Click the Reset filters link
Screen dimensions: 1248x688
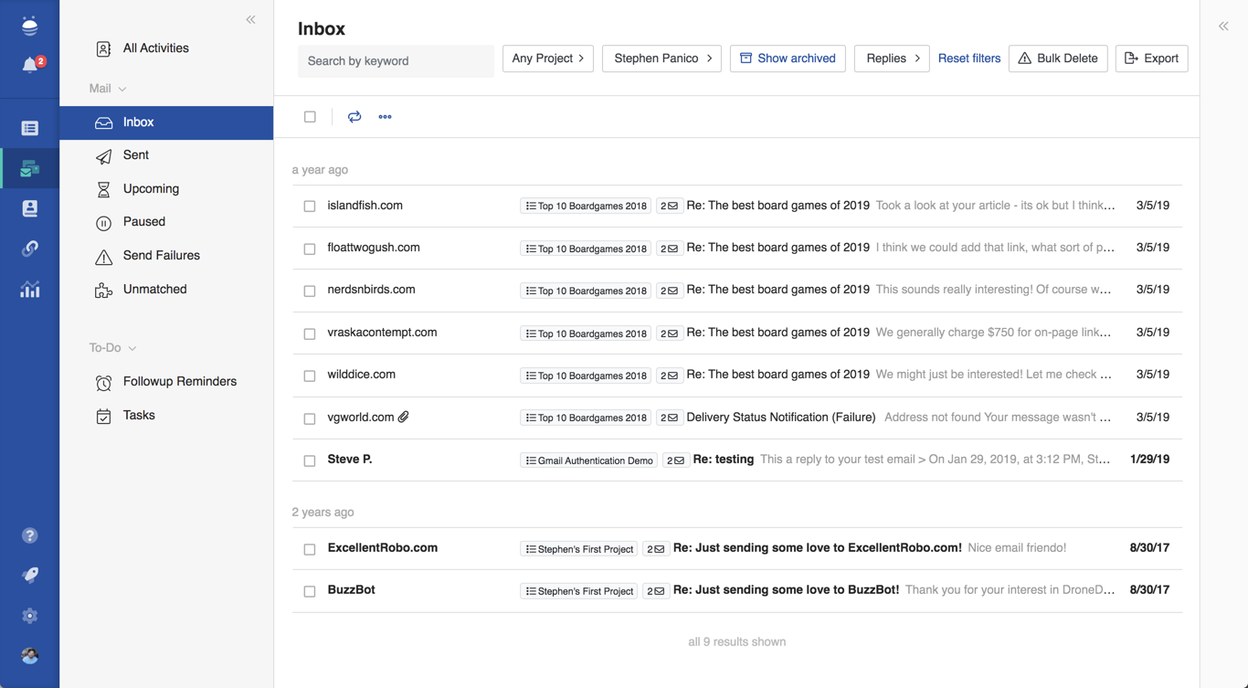point(968,58)
